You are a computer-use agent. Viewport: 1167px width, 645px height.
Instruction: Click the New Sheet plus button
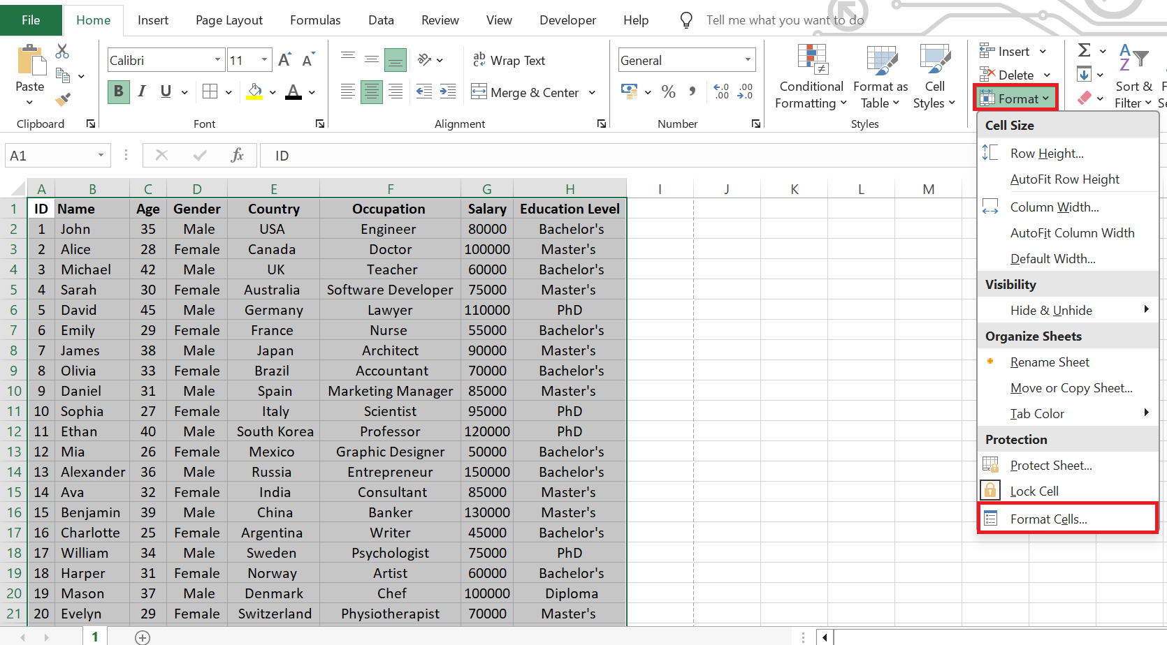point(143,637)
